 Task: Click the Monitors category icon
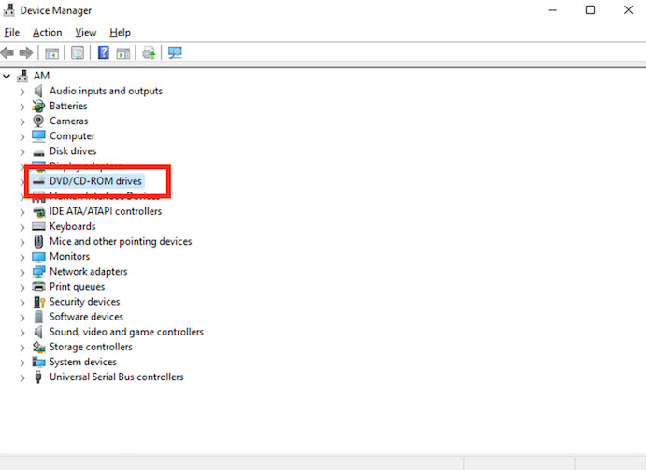coord(38,257)
